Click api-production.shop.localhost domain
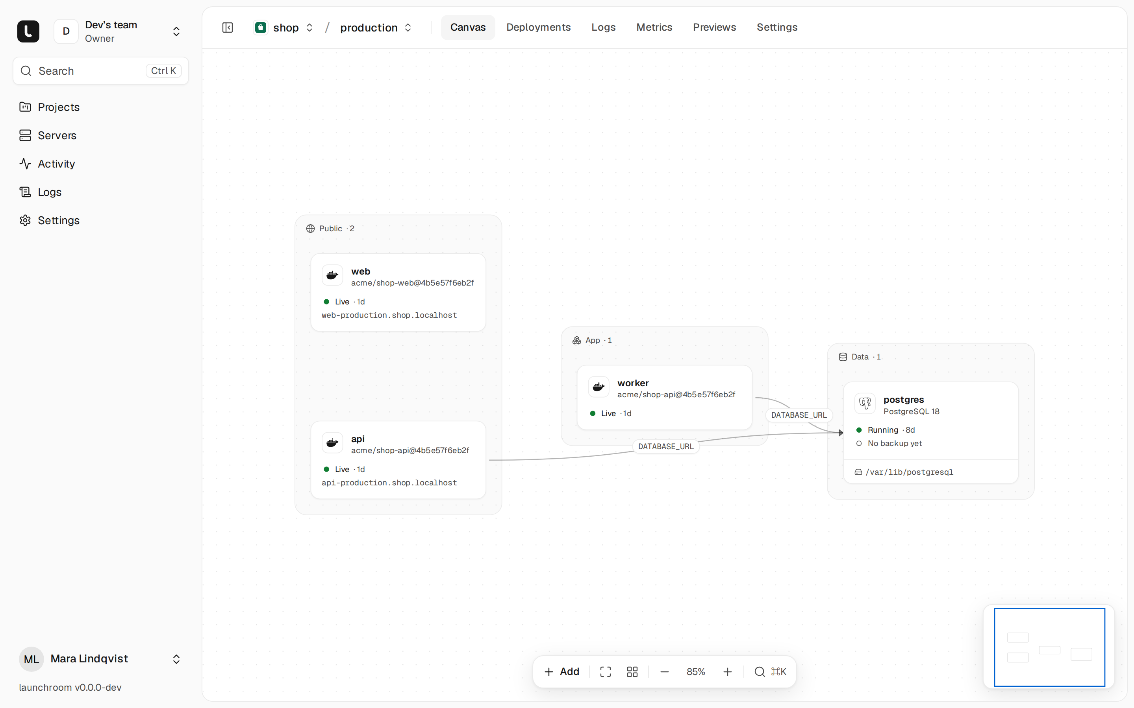The height and width of the screenshot is (708, 1134). [389, 483]
